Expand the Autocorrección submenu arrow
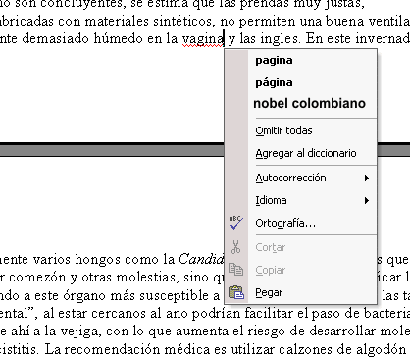Screen dimensions: 410x358 (x=367, y=178)
